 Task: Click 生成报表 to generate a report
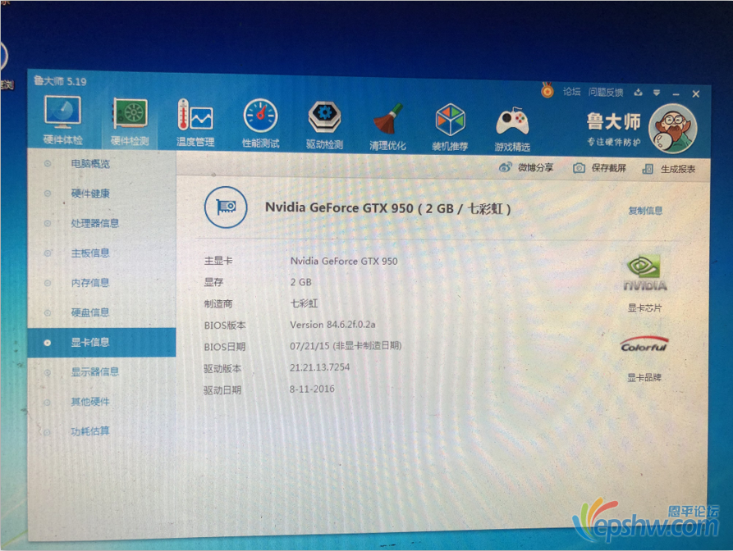click(669, 169)
